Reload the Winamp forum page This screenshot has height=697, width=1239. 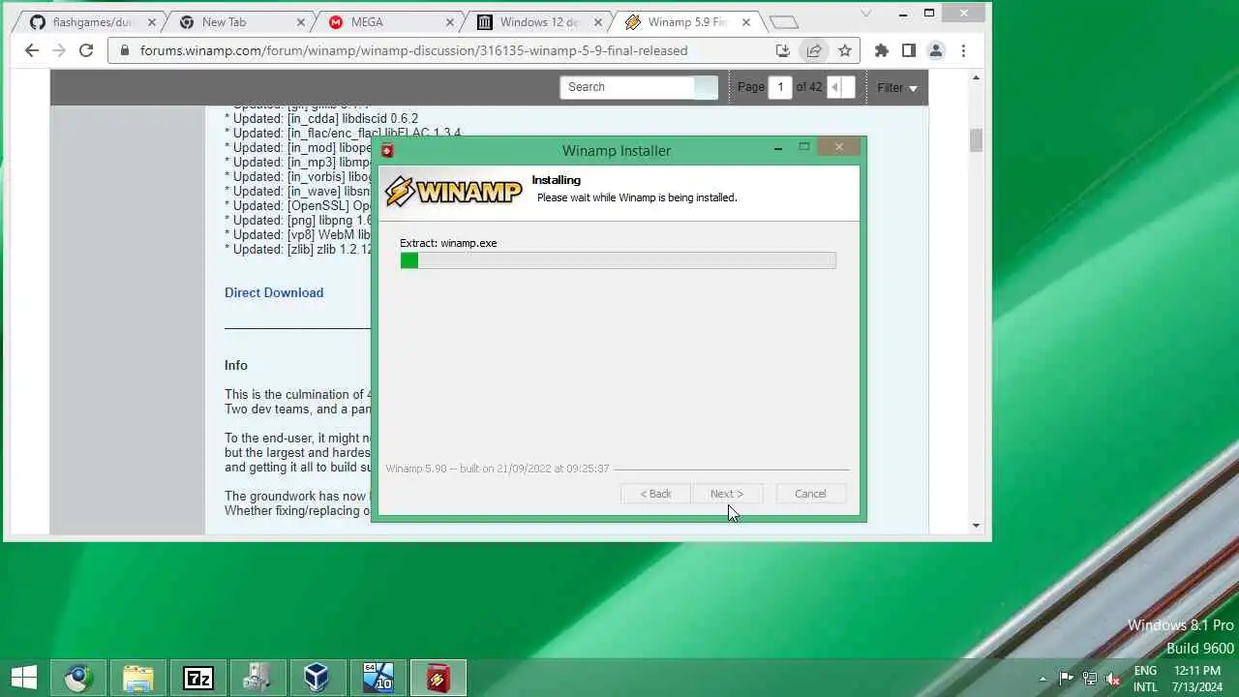pos(86,50)
